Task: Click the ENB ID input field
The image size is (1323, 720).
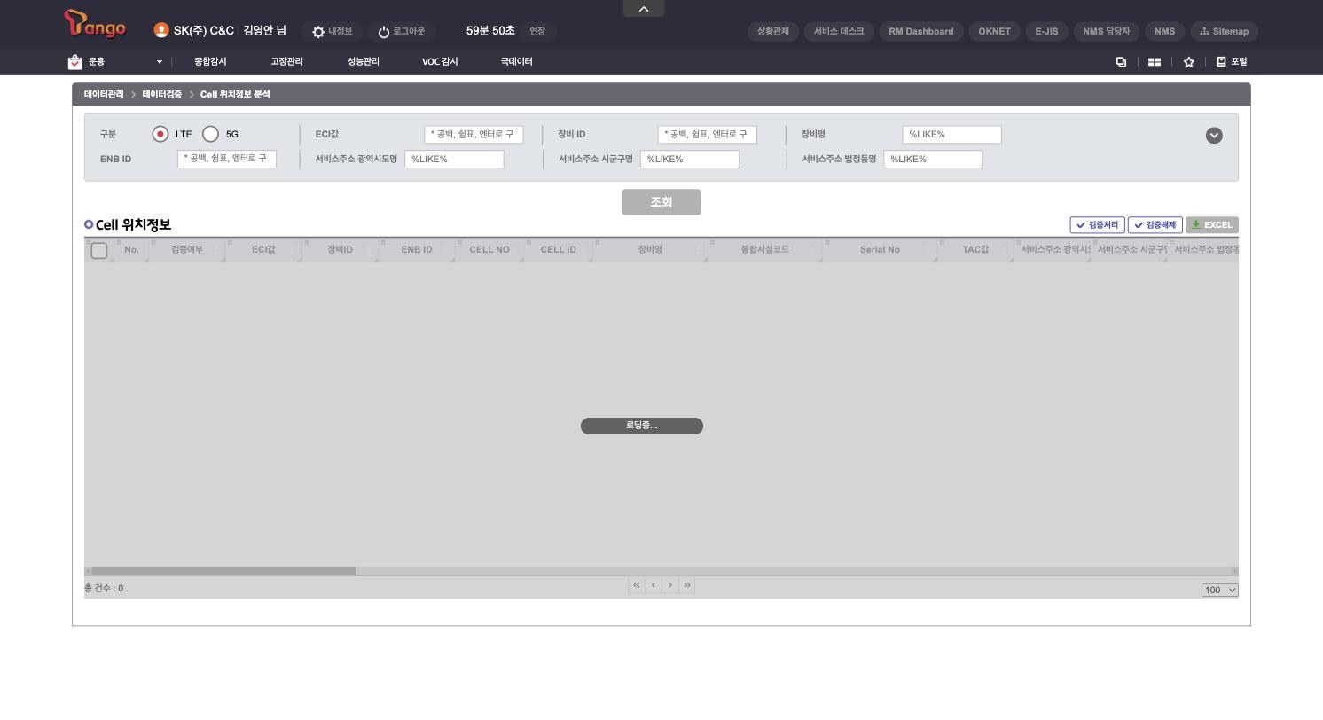Action: tap(227, 159)
